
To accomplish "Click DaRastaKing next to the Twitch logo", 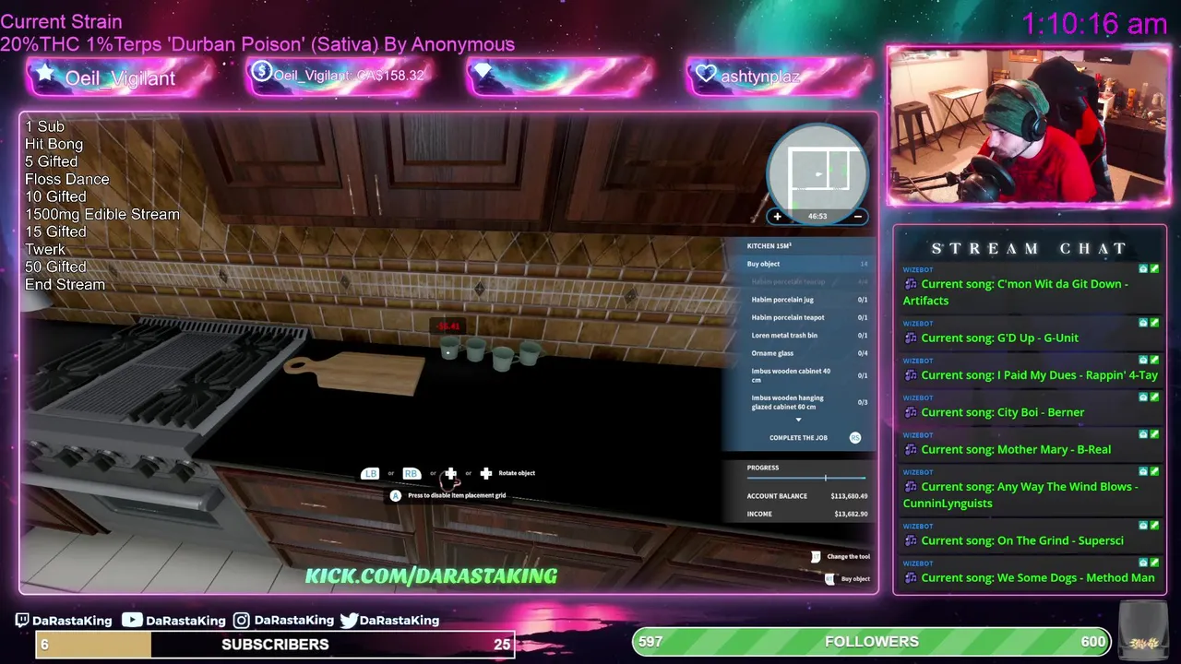I will 72,621.
